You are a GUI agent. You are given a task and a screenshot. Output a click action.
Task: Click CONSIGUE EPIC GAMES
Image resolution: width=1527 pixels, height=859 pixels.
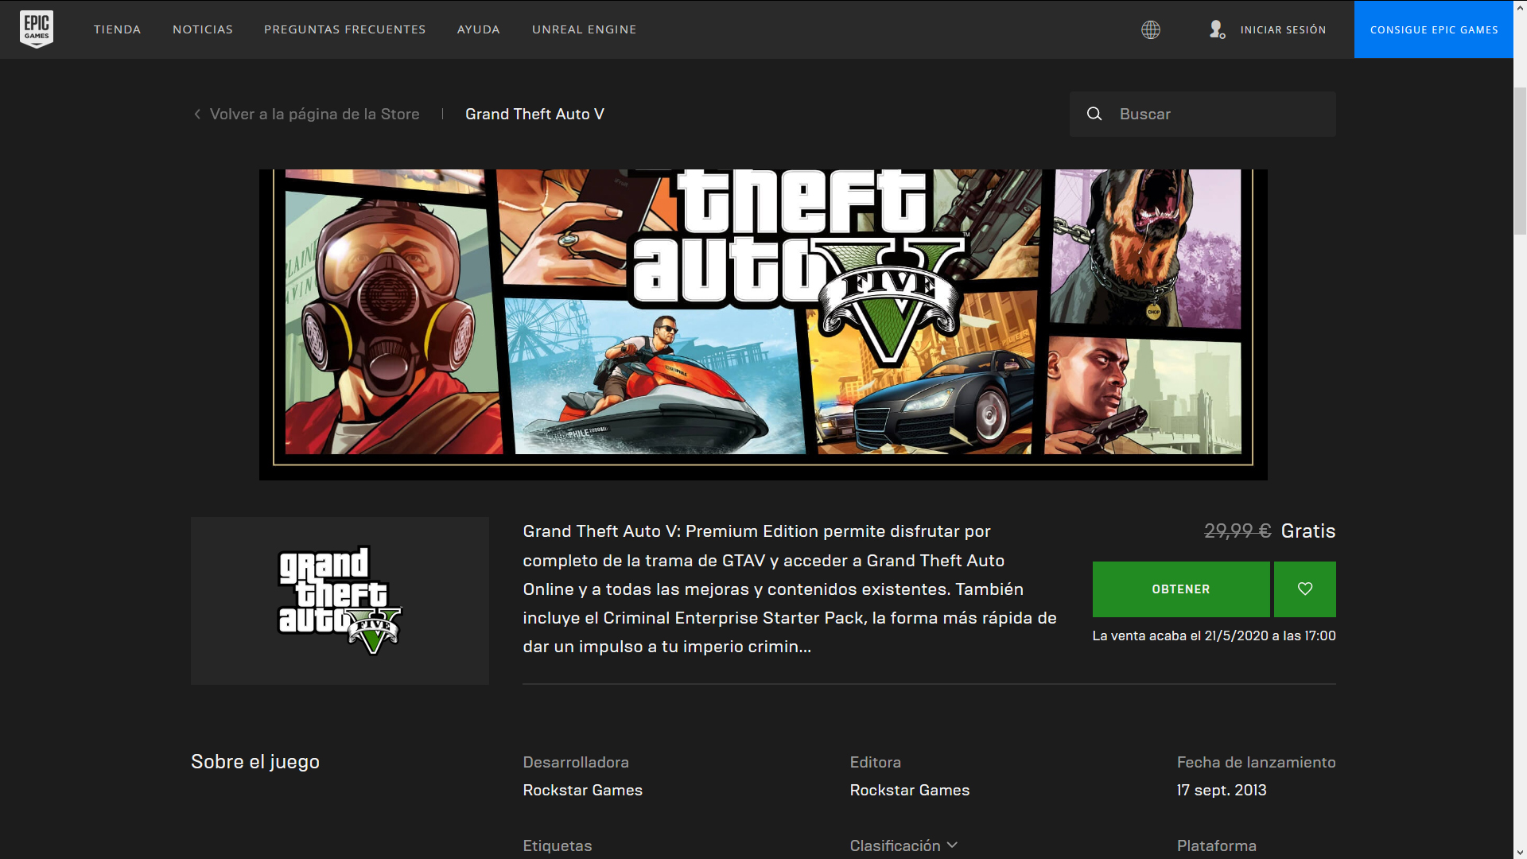(x=1433, y=29)
